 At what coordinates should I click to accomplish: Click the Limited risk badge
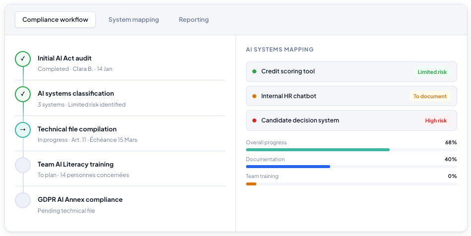(x=432, y=72)
